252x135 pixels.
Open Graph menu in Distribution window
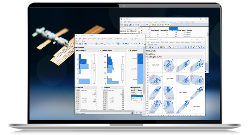[110, 39]
